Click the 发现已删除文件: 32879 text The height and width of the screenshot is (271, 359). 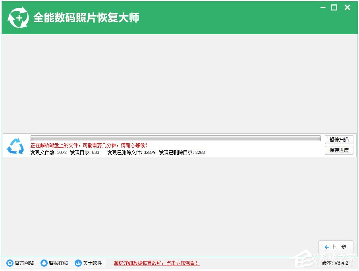pos(131,152)
